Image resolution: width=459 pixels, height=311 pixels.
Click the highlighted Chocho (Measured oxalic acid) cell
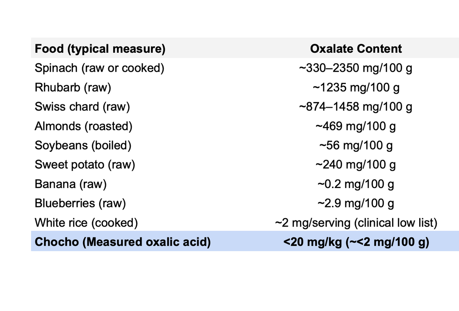[x=122, y=242]
